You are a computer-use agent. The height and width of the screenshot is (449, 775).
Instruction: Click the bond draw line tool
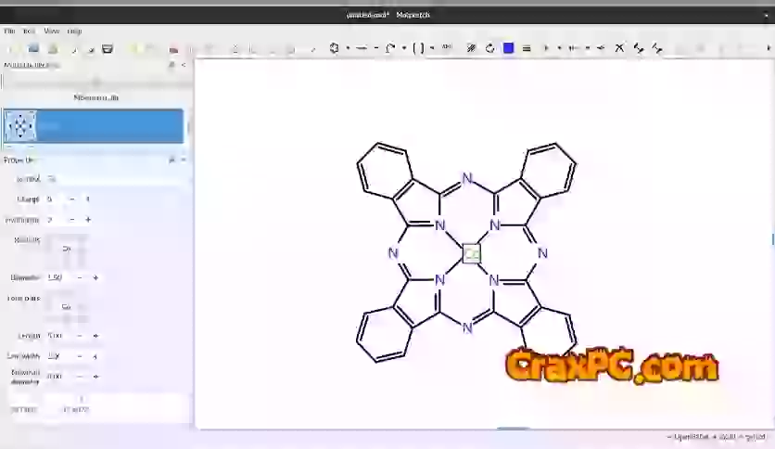point(362,48)
